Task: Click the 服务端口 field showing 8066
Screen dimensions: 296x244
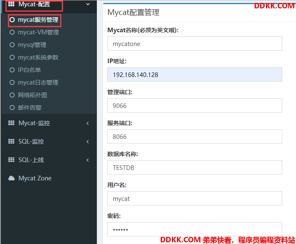Action: pyautogui.click(x=195, y=136)
